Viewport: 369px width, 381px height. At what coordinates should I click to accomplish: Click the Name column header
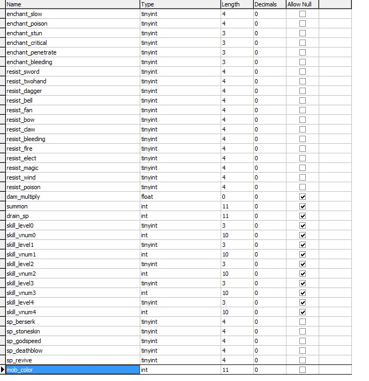click(73, 4)
